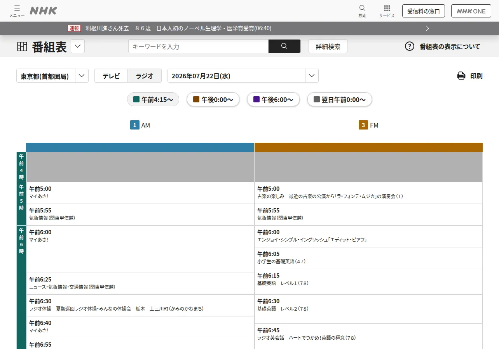Click the 午前5時 hour marker
This screenshot has width=499, height=349.
(21, 204)
